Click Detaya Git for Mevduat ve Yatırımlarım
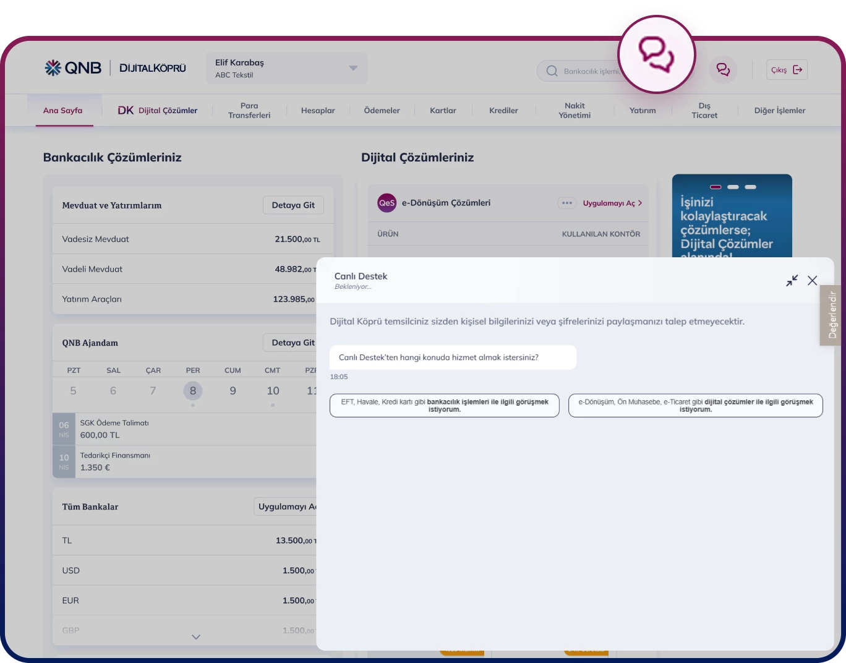Screen dimensions: 846x663 coord(293,205)
